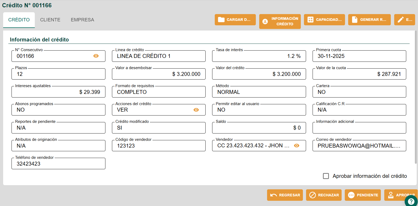
Task: Click the document icon on Generar R... button
Action: [354, 20]
